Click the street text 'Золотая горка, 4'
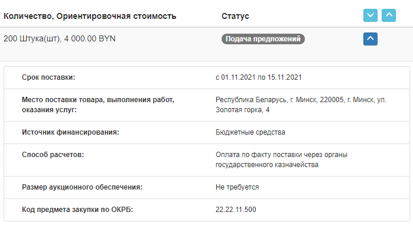This screenshot has width=413, height=225. [x=242, y=110]
